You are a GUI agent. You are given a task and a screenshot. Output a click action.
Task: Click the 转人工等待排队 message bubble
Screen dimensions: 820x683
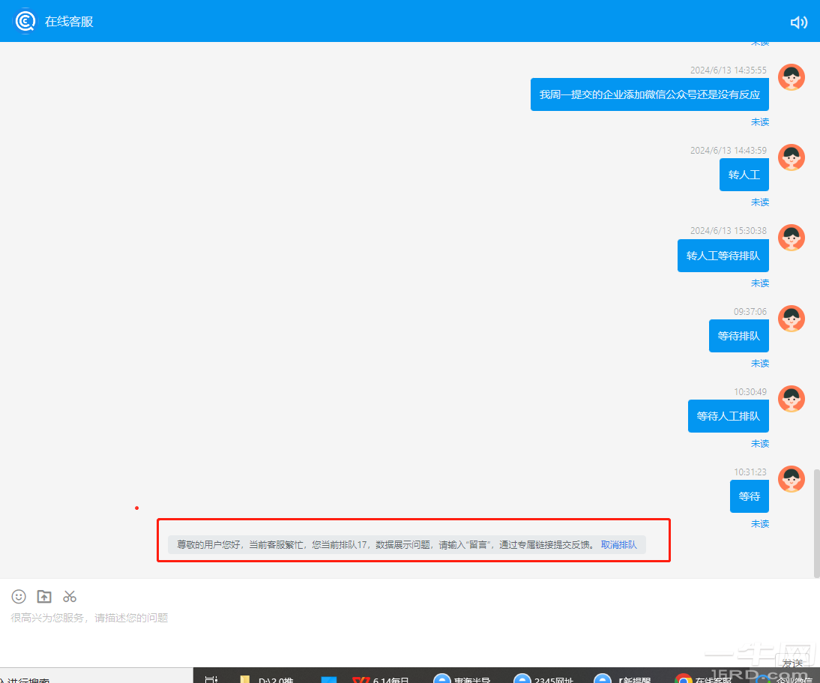click(x=723, y=256)
